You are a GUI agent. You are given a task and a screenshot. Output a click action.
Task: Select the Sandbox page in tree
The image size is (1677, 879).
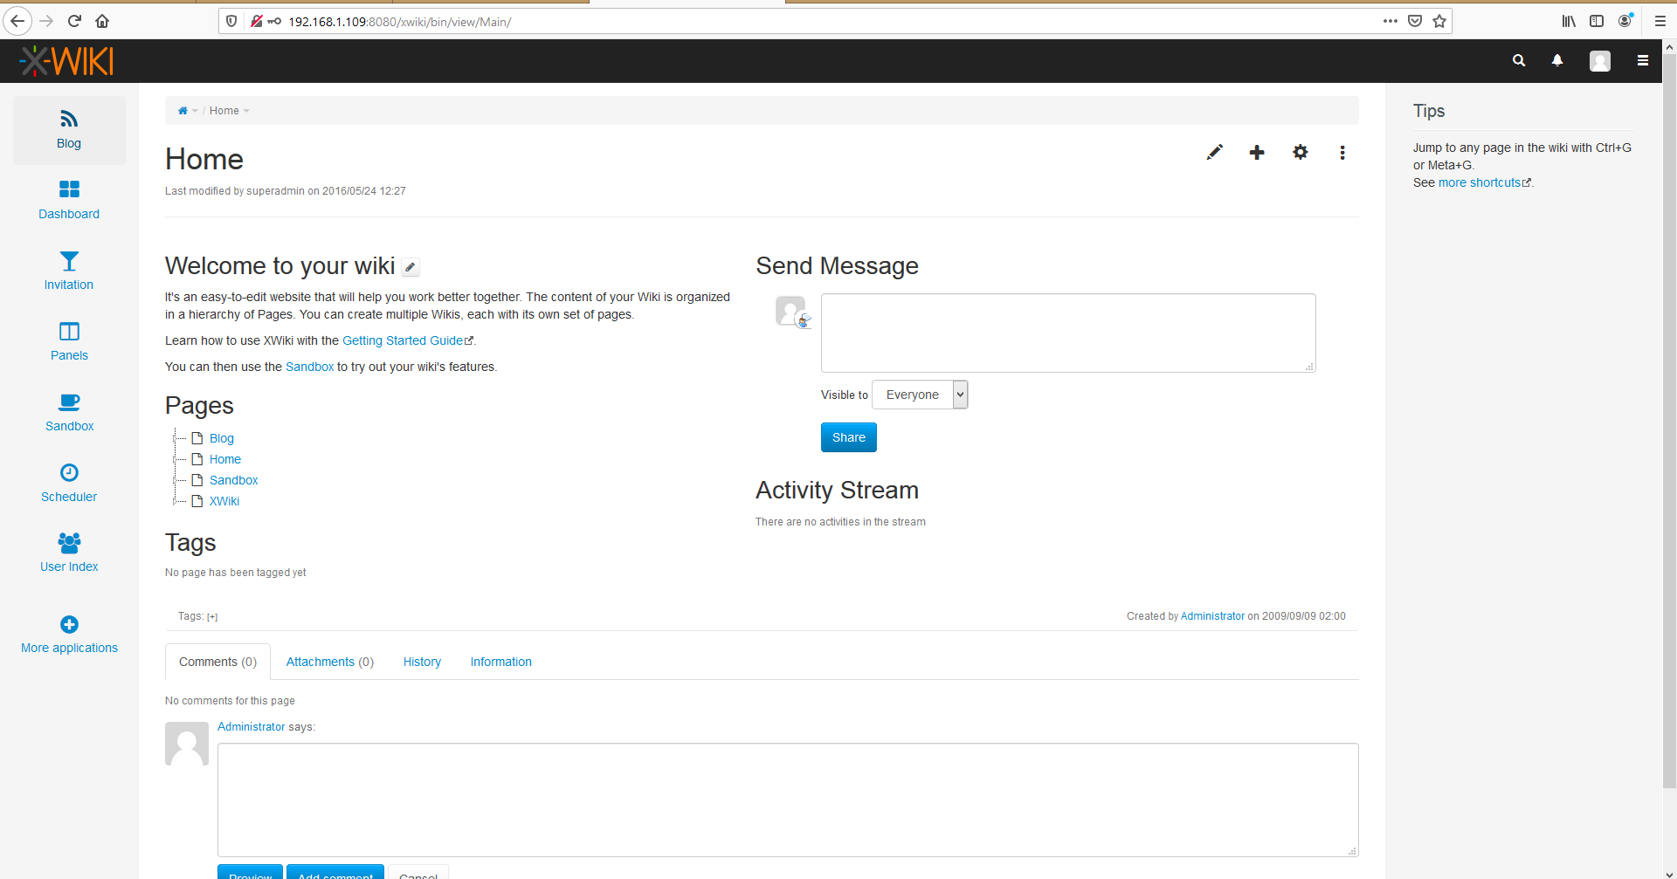tap(233, 480)
